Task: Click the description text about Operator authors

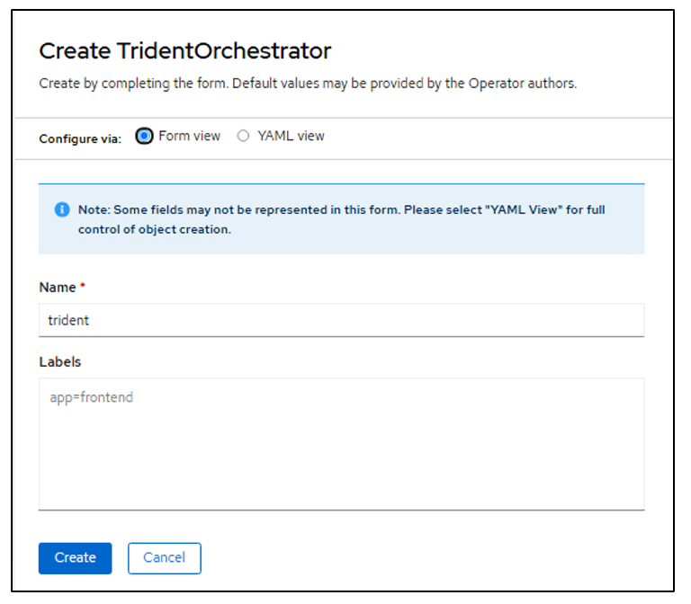Action: (x=308, y=84)
